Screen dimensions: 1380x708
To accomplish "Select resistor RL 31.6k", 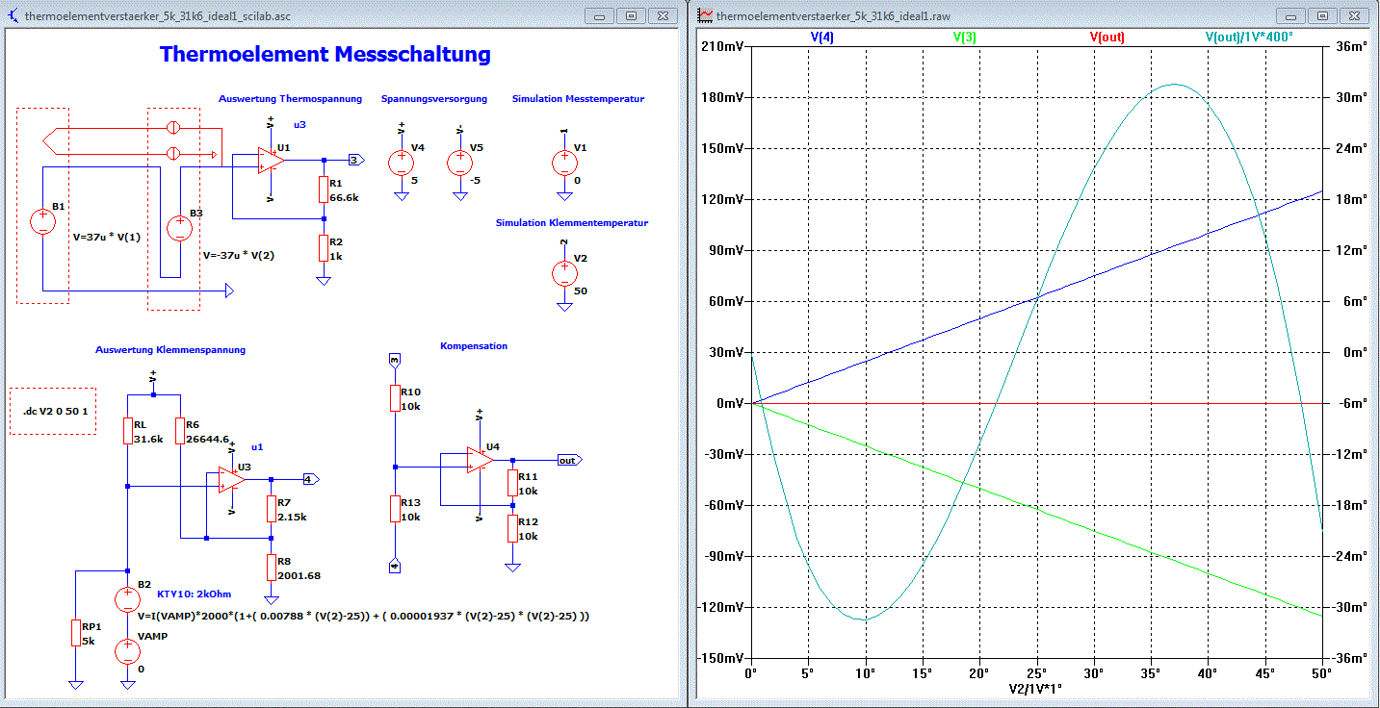I will pyautogui.click(x=127, y=430).
